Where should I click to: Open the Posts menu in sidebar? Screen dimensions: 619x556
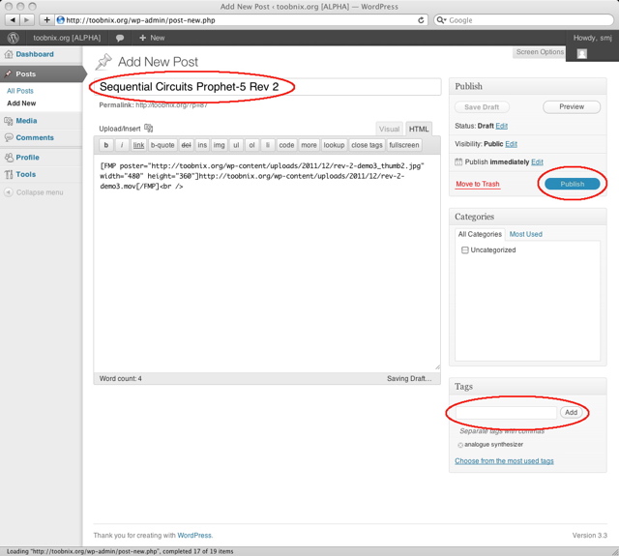[x=42, y=73]
